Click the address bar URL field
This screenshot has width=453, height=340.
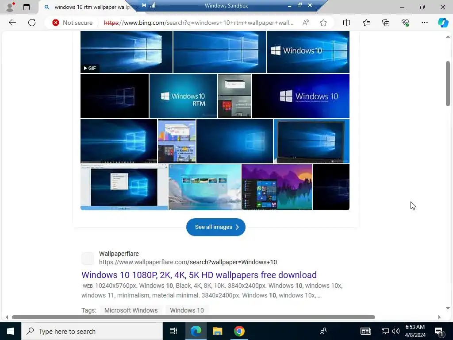tap(199, 23)
